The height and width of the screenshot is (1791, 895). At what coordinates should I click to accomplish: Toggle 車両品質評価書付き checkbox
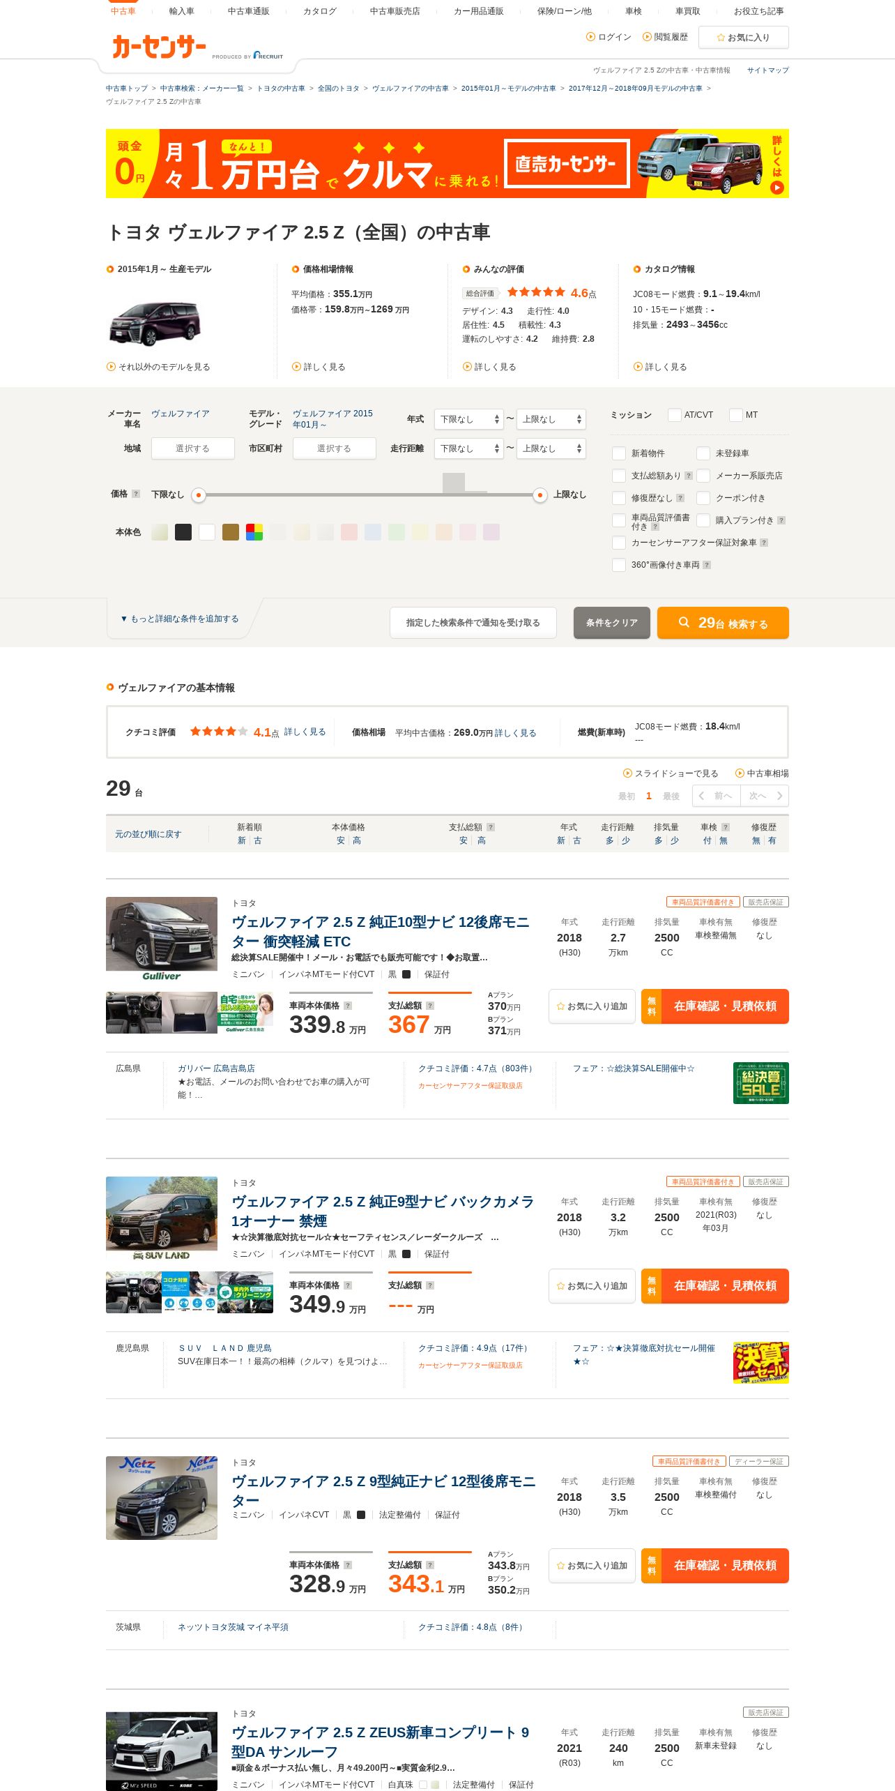point(618,520)
